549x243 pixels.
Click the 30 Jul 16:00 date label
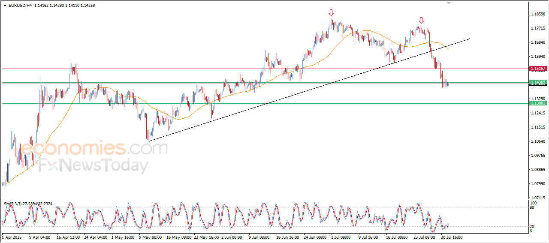tap(451, 237)
